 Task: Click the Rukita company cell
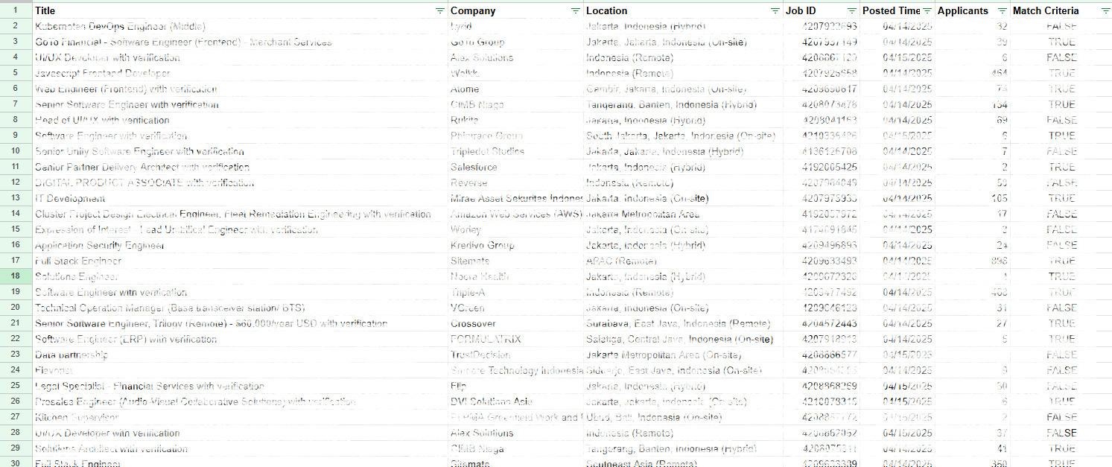(515, 120)
